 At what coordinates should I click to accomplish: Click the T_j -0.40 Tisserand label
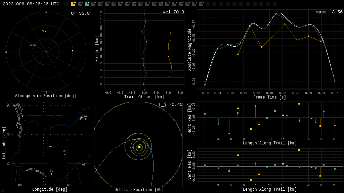click(x=170, y=105)
